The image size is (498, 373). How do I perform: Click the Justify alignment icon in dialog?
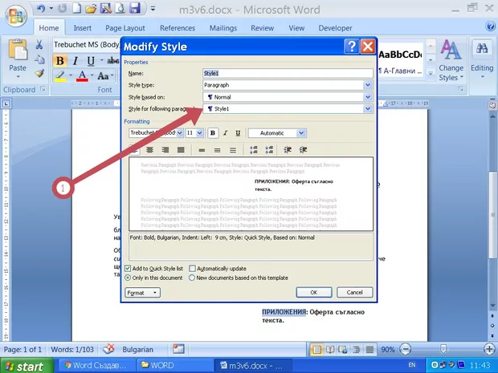(181, 149)
